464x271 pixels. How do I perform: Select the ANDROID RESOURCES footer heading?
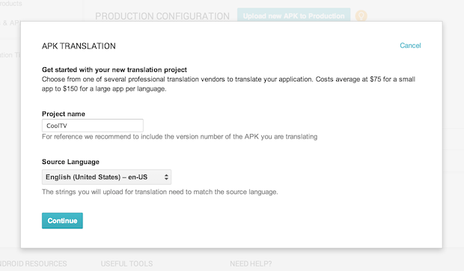point(33,264)
